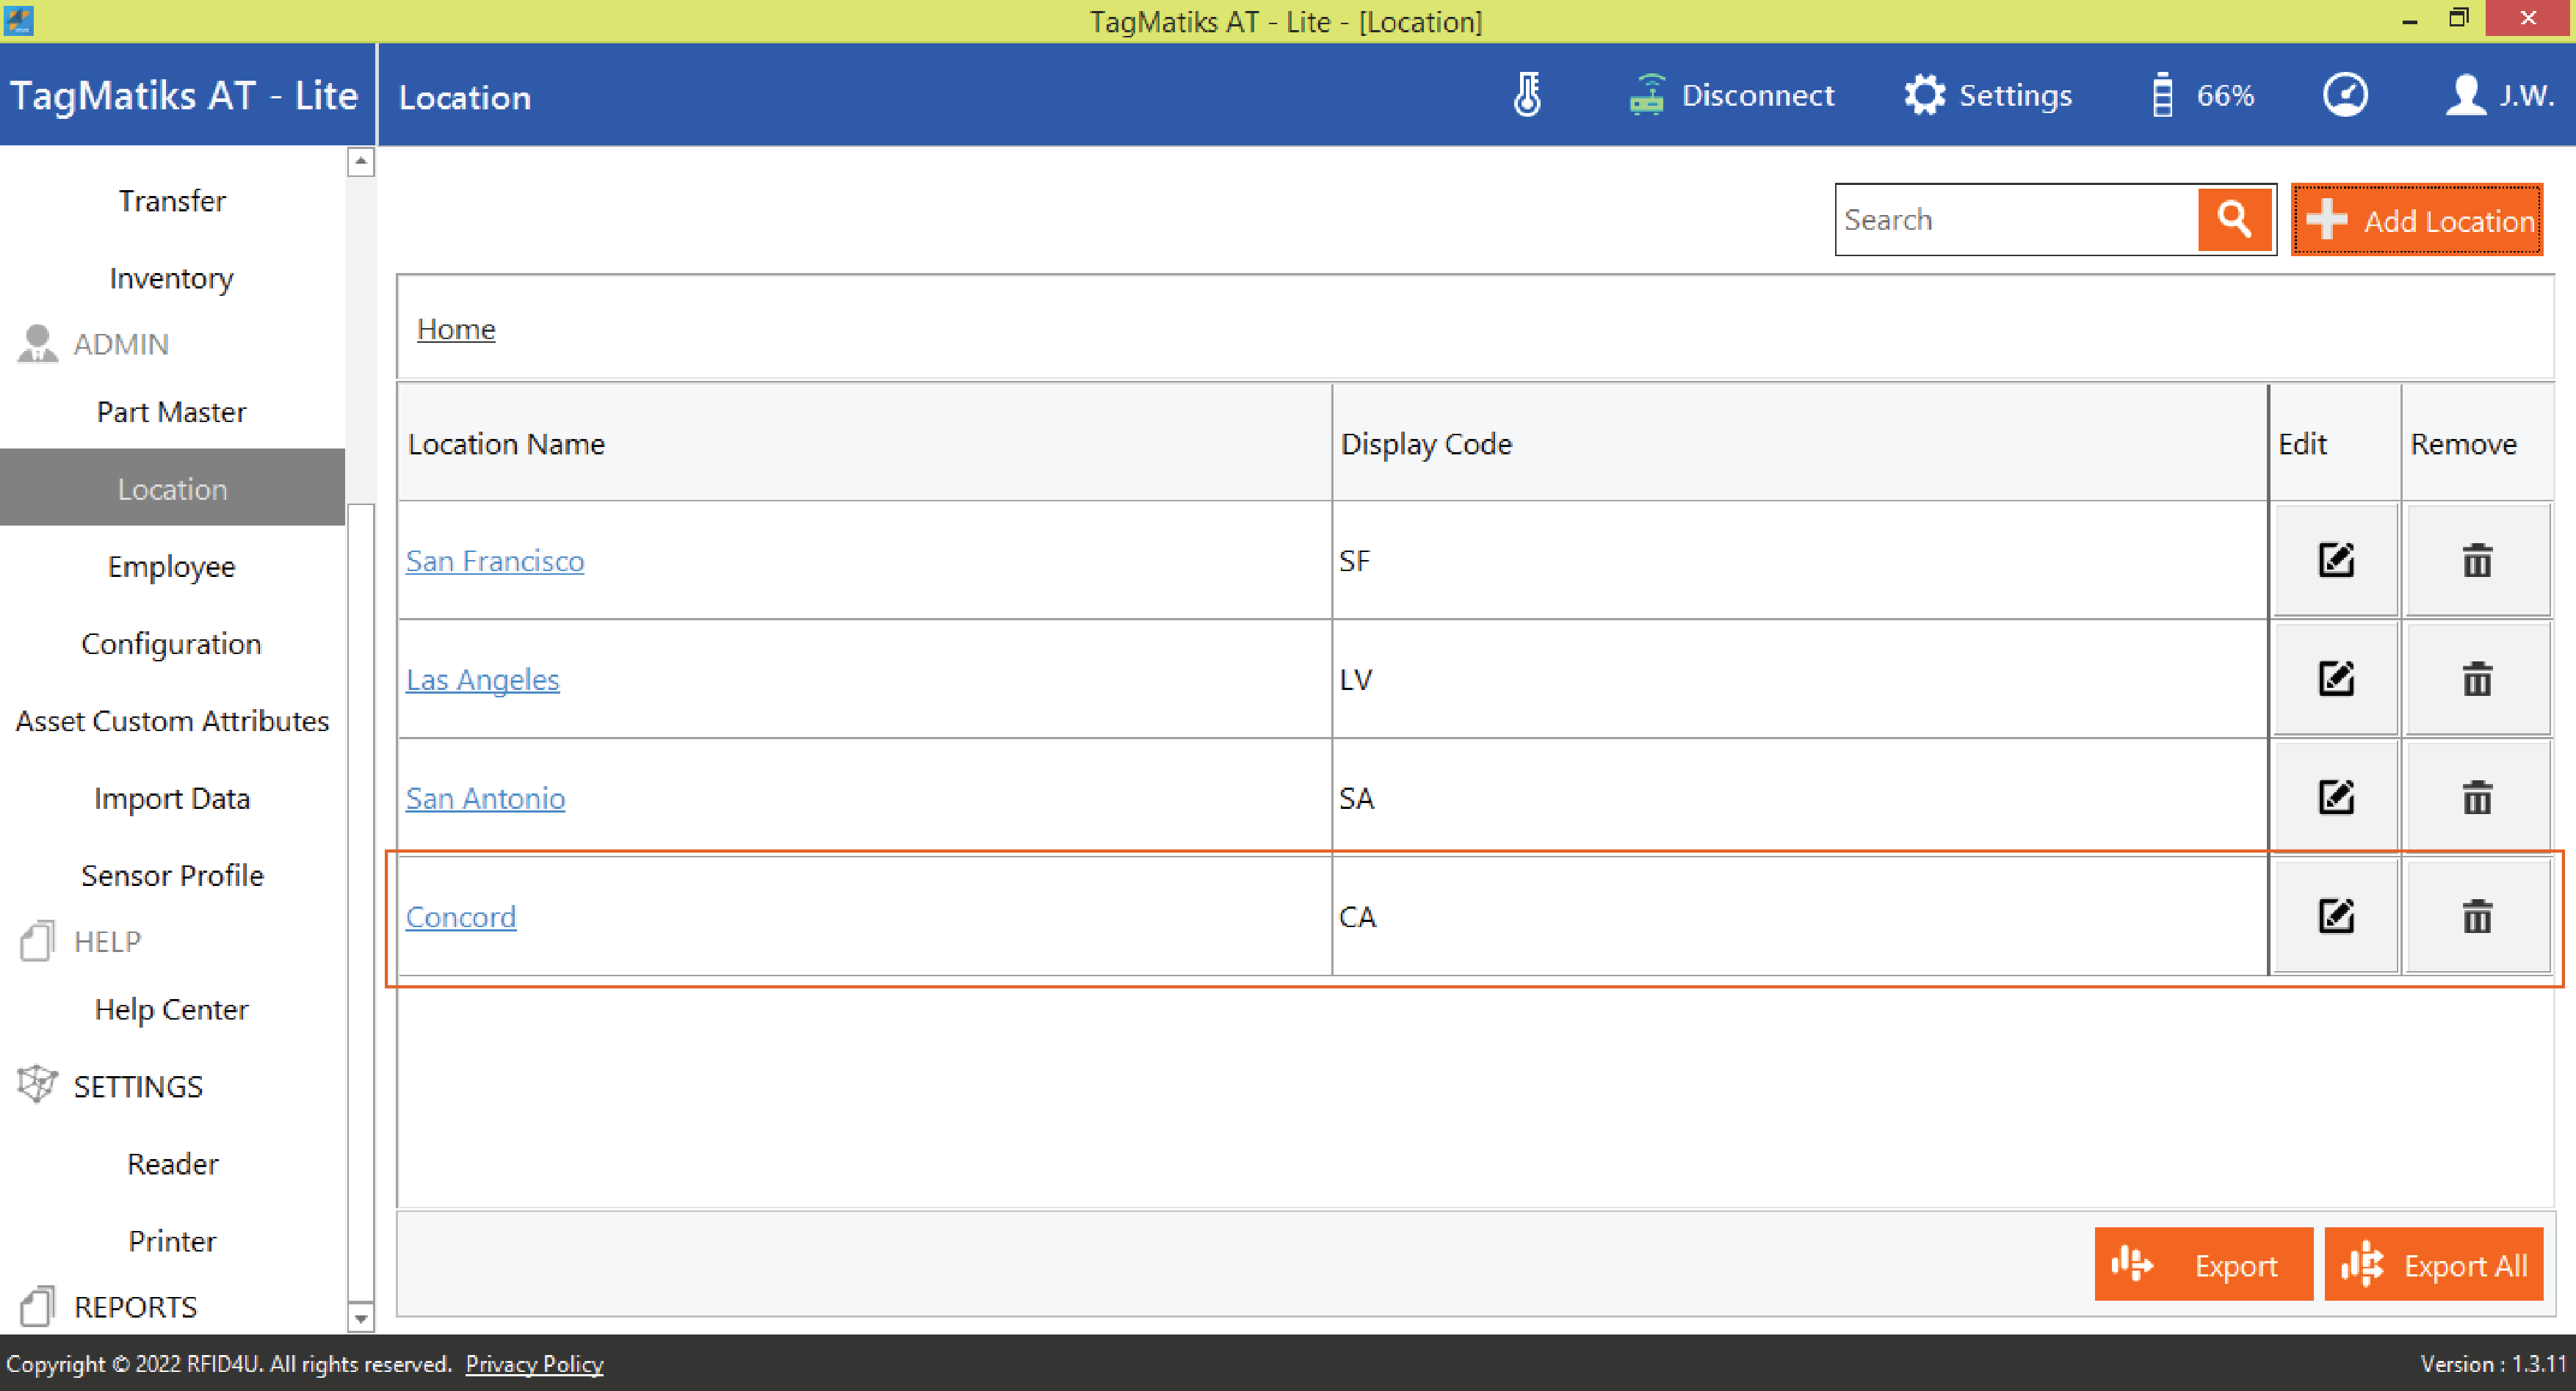Click the battery 66% indicator
Screen dimensions: 2576x1391
pyautogui.click(x=2203, y=95)
